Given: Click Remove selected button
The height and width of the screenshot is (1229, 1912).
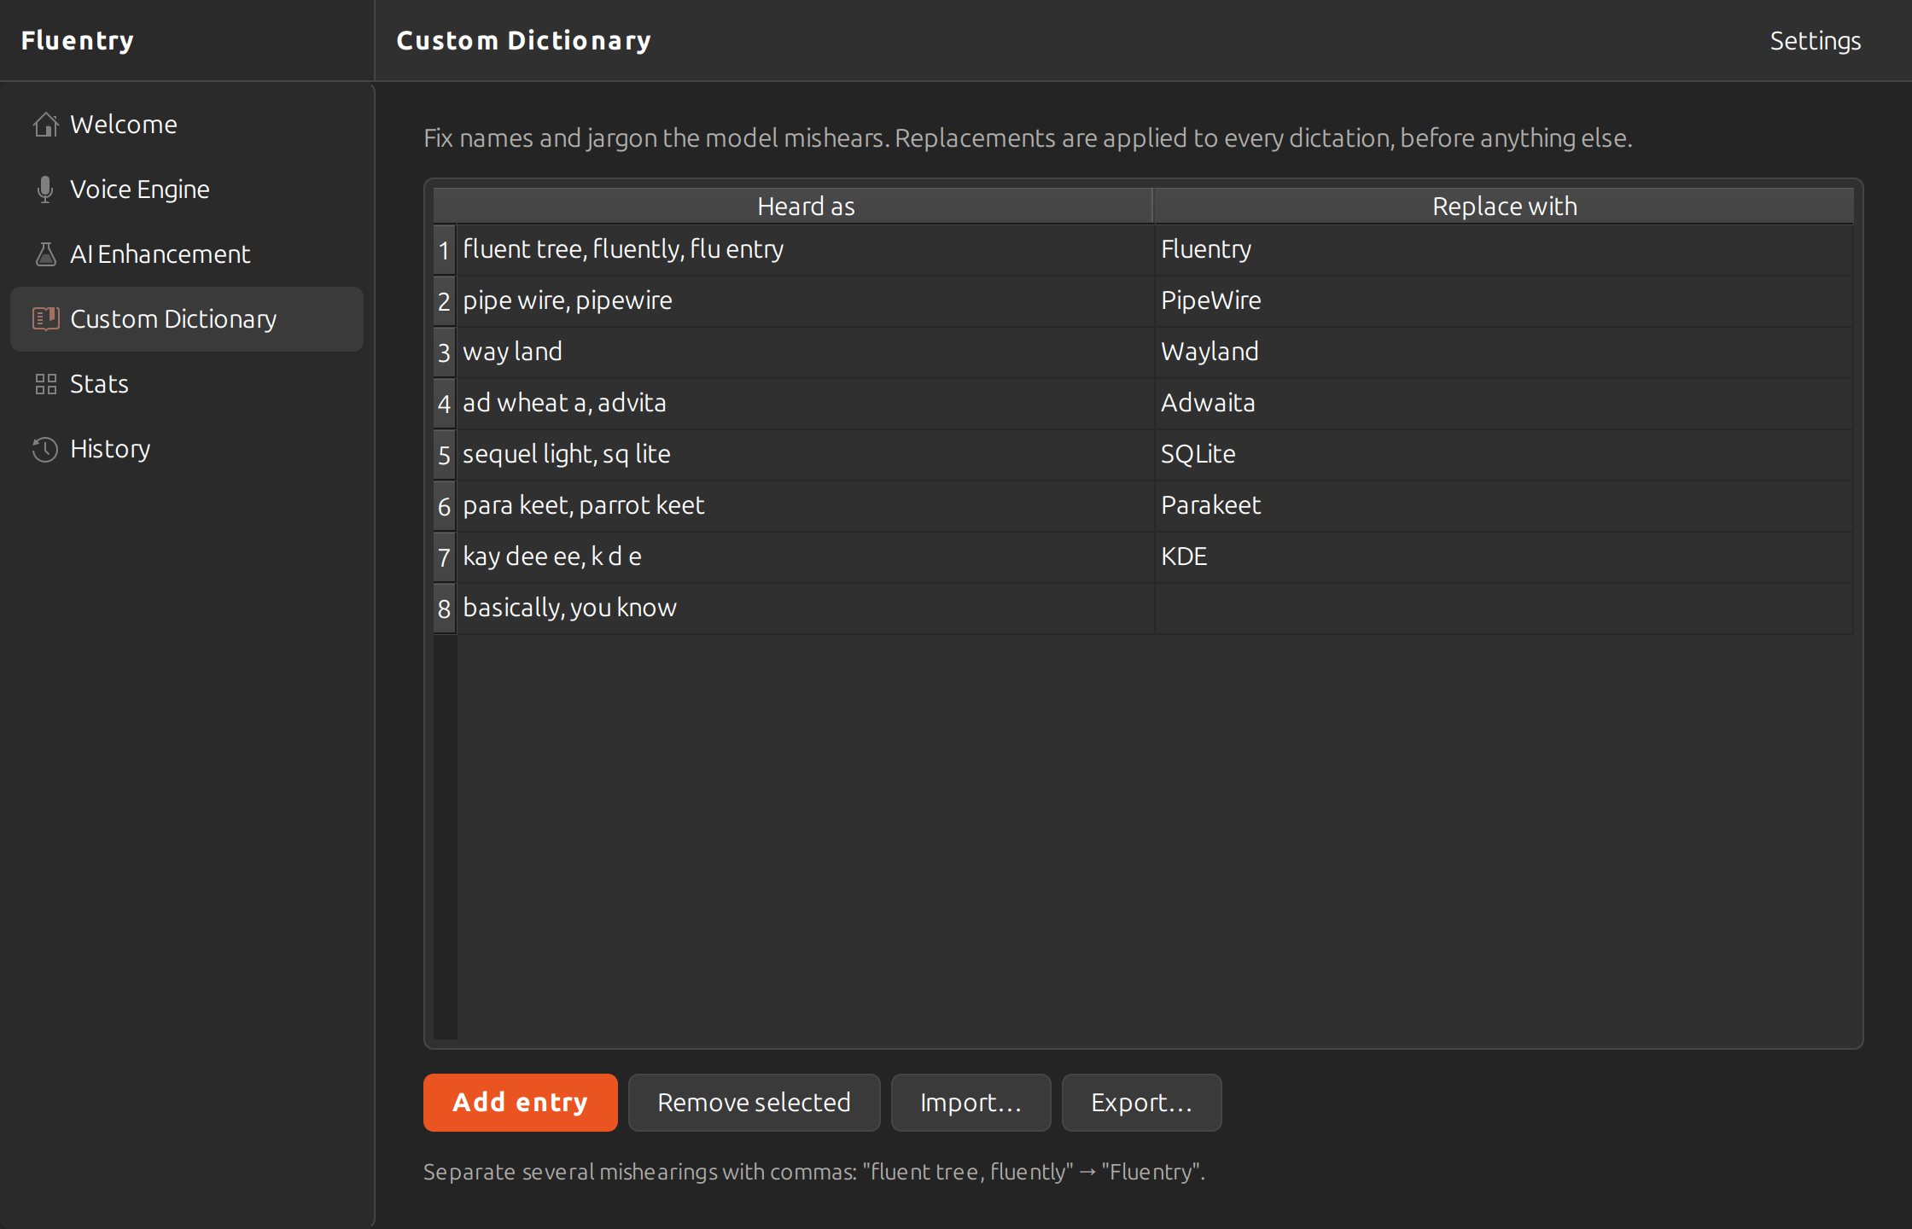Looking at the screenshot, I should pyautogui.click(x=755, y=1103).
